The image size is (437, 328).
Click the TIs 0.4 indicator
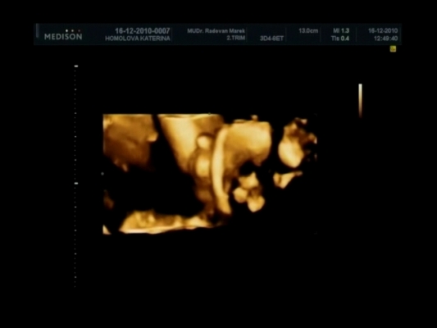[340, 39]
